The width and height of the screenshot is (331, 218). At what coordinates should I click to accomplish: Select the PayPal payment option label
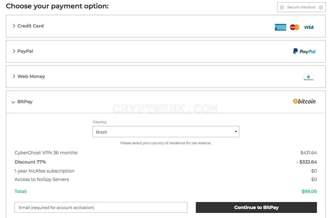pos(25,51)
